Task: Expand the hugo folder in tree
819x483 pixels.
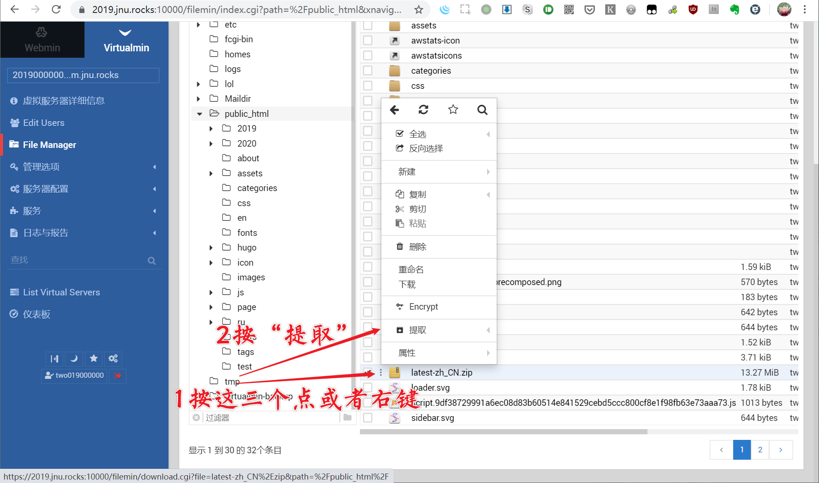Action: coord(211,248)
